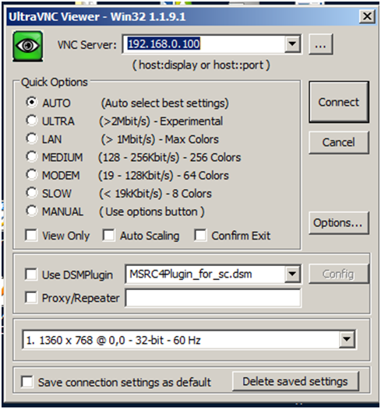The image size is (381, 409).
Task: Open the Options... dialog button
Action: point(339,222)
